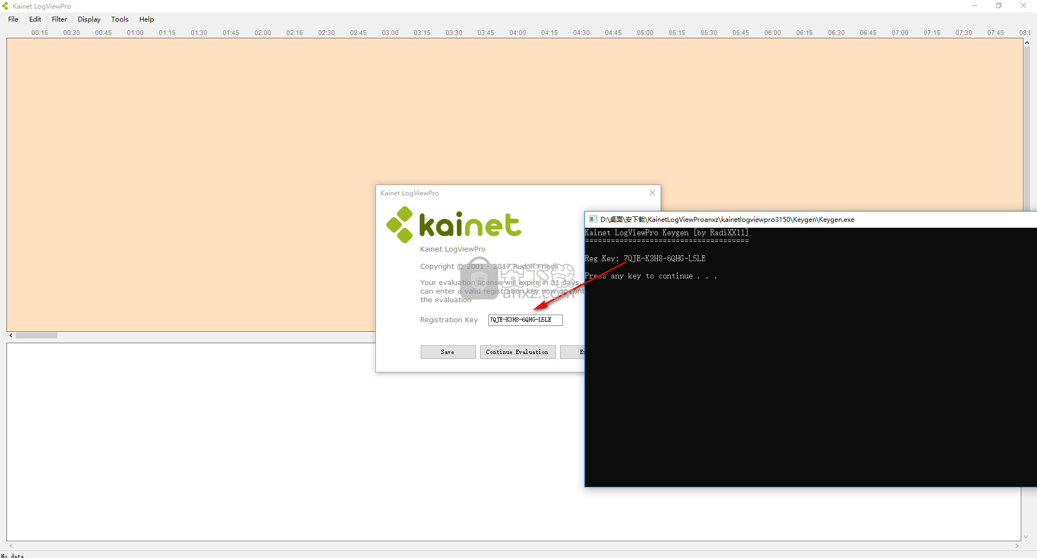Close the Kainet LogViewPro registration dialog
Image resolution: width=1037 pixels, height=558 pixels.
tap(652, 193)
